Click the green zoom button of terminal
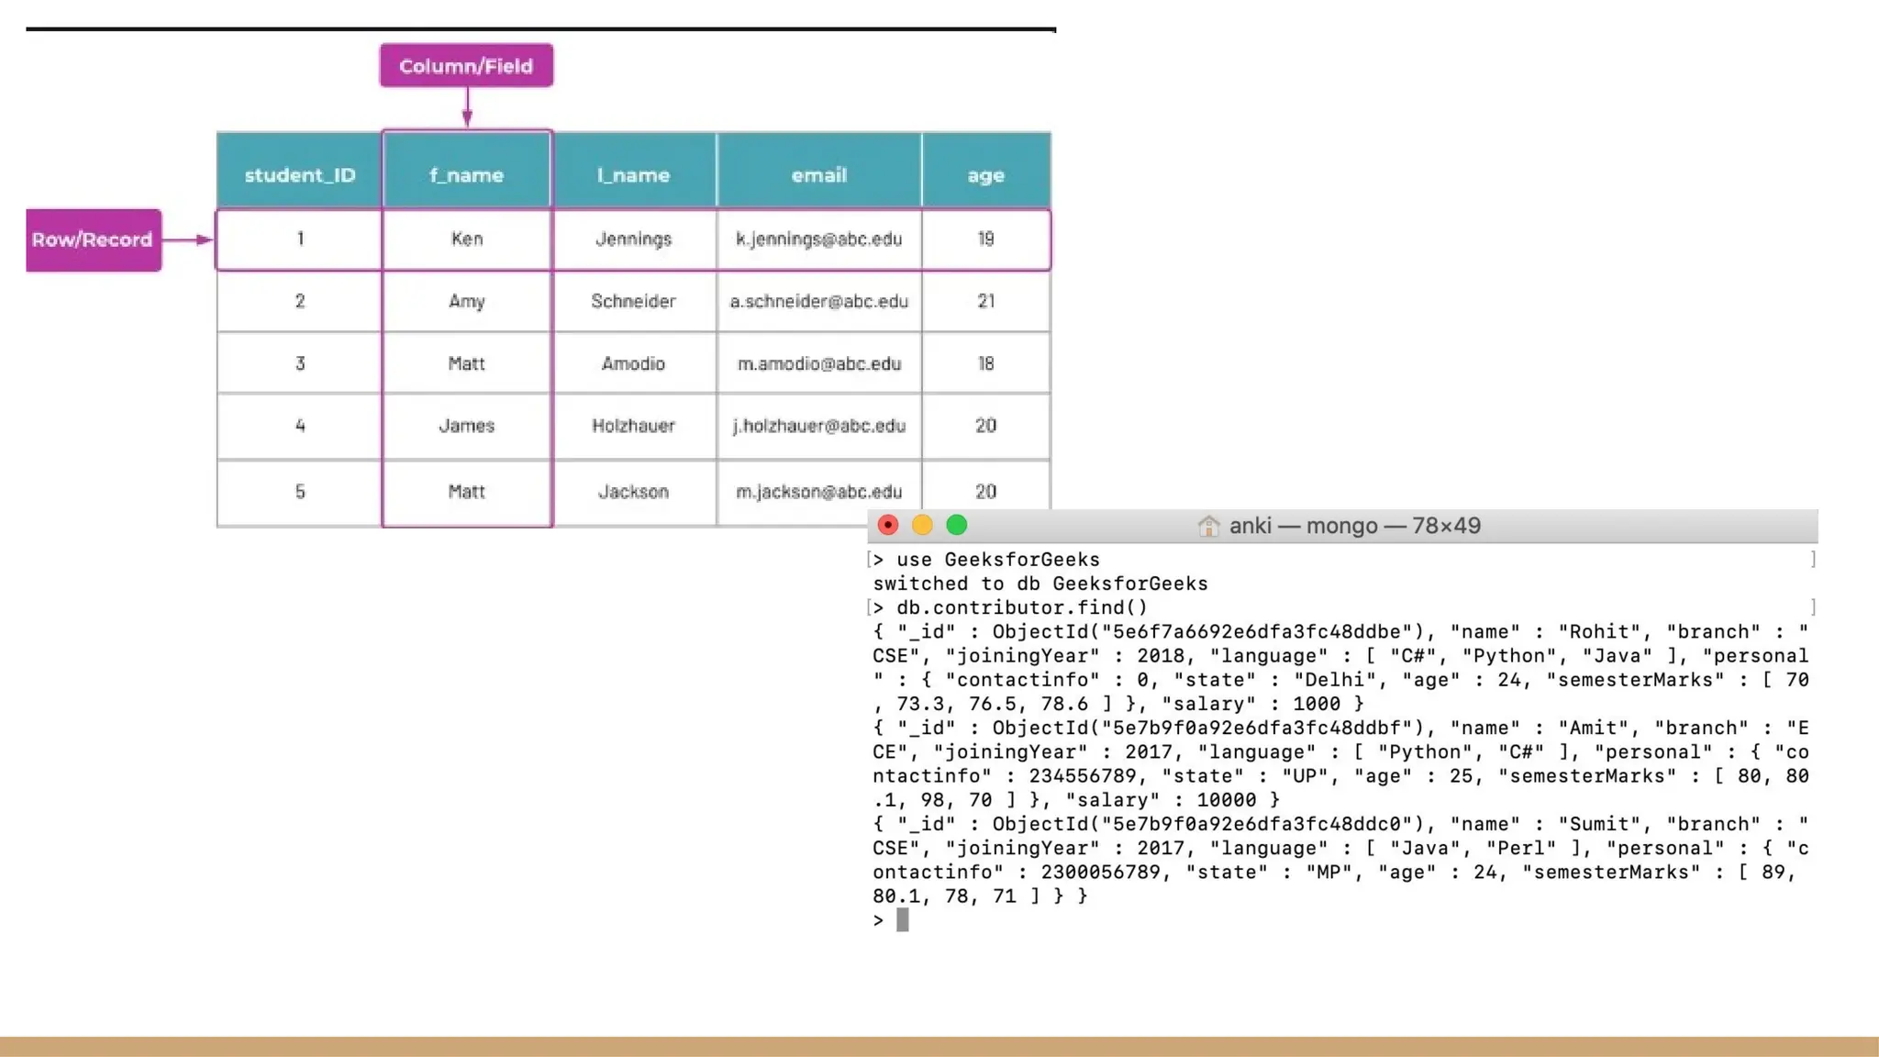This screenshot has width=1879, height=1057. [x=957, y=525]
